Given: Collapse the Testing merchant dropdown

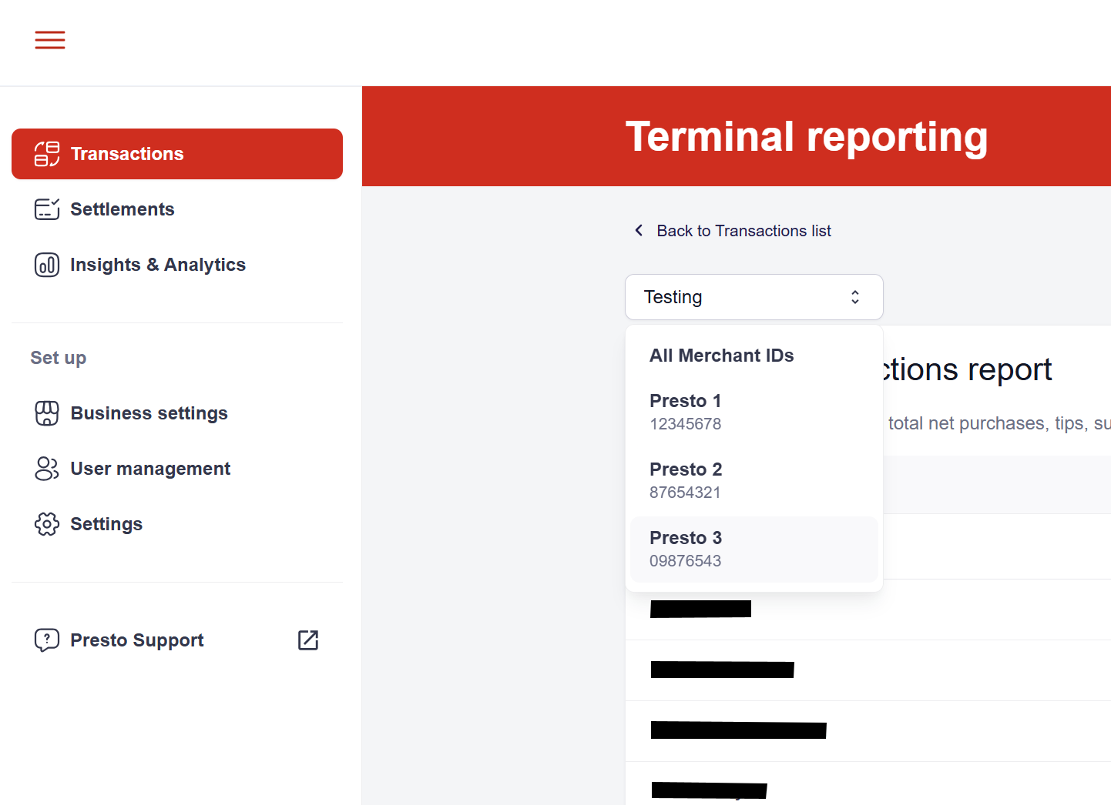Looking at the screenshot, I should 754,297.
